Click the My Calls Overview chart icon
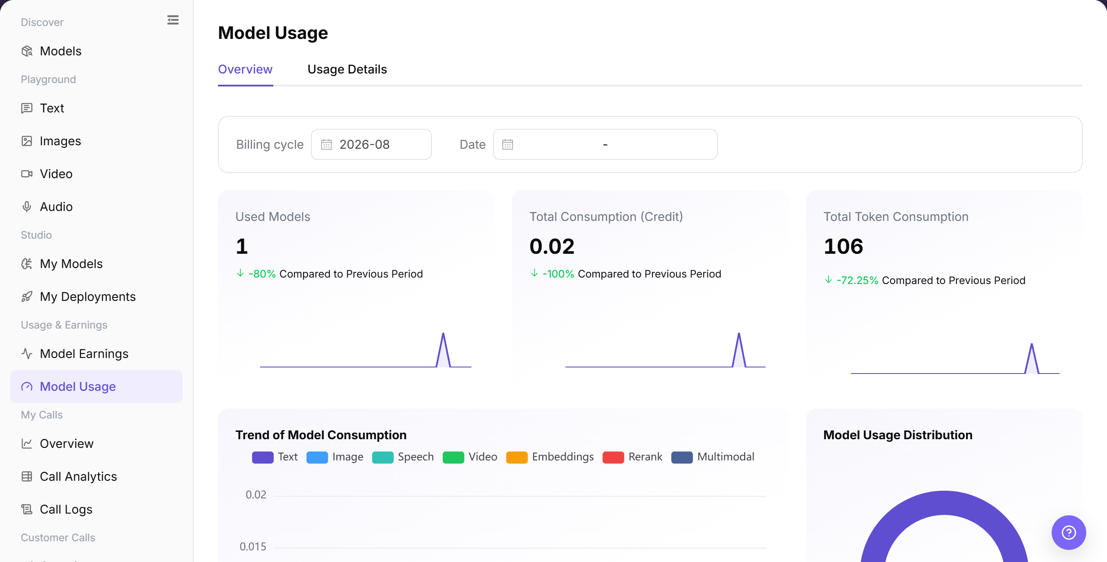This screenshot has width=1107, height=562. 27,444
